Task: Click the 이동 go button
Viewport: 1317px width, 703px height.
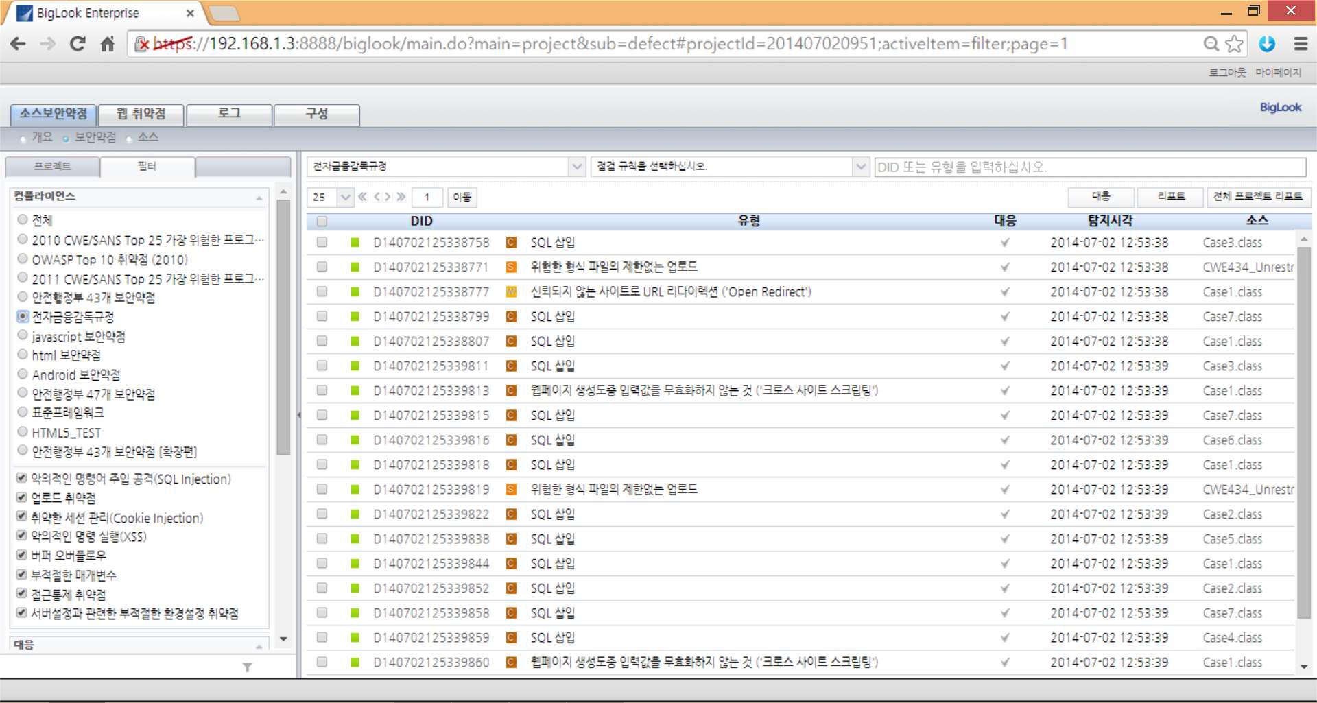Action: coord(462,197)
